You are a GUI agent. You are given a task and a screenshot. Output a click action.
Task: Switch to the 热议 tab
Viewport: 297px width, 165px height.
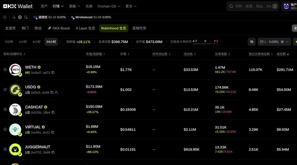(x=38, y=28)
